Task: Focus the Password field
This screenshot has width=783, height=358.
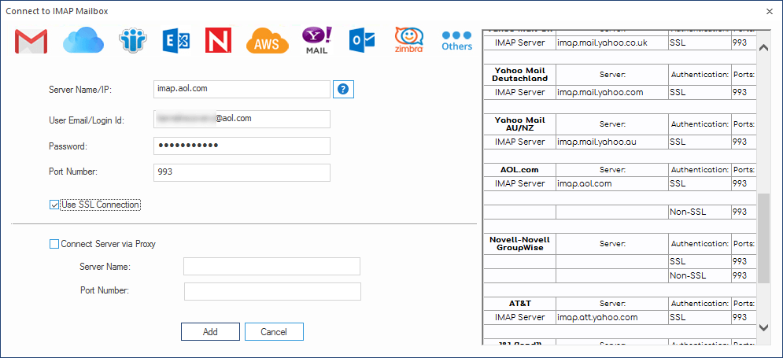Action: (x=242, y=146)
